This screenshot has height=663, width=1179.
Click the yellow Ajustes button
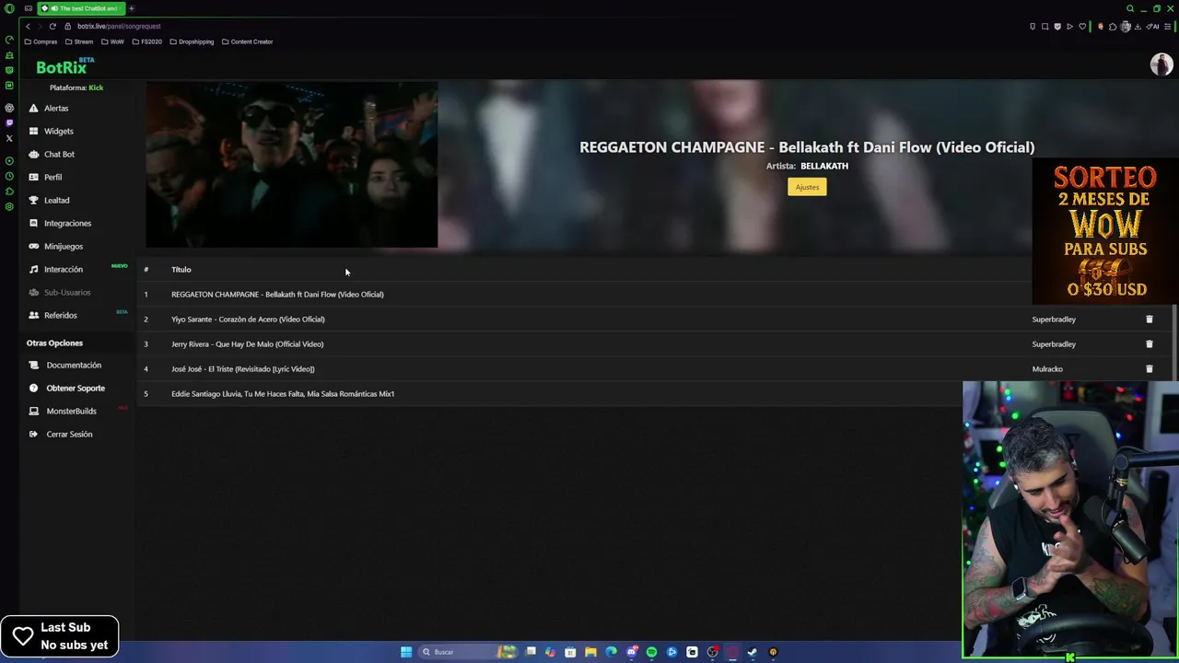tap(807, 187)
